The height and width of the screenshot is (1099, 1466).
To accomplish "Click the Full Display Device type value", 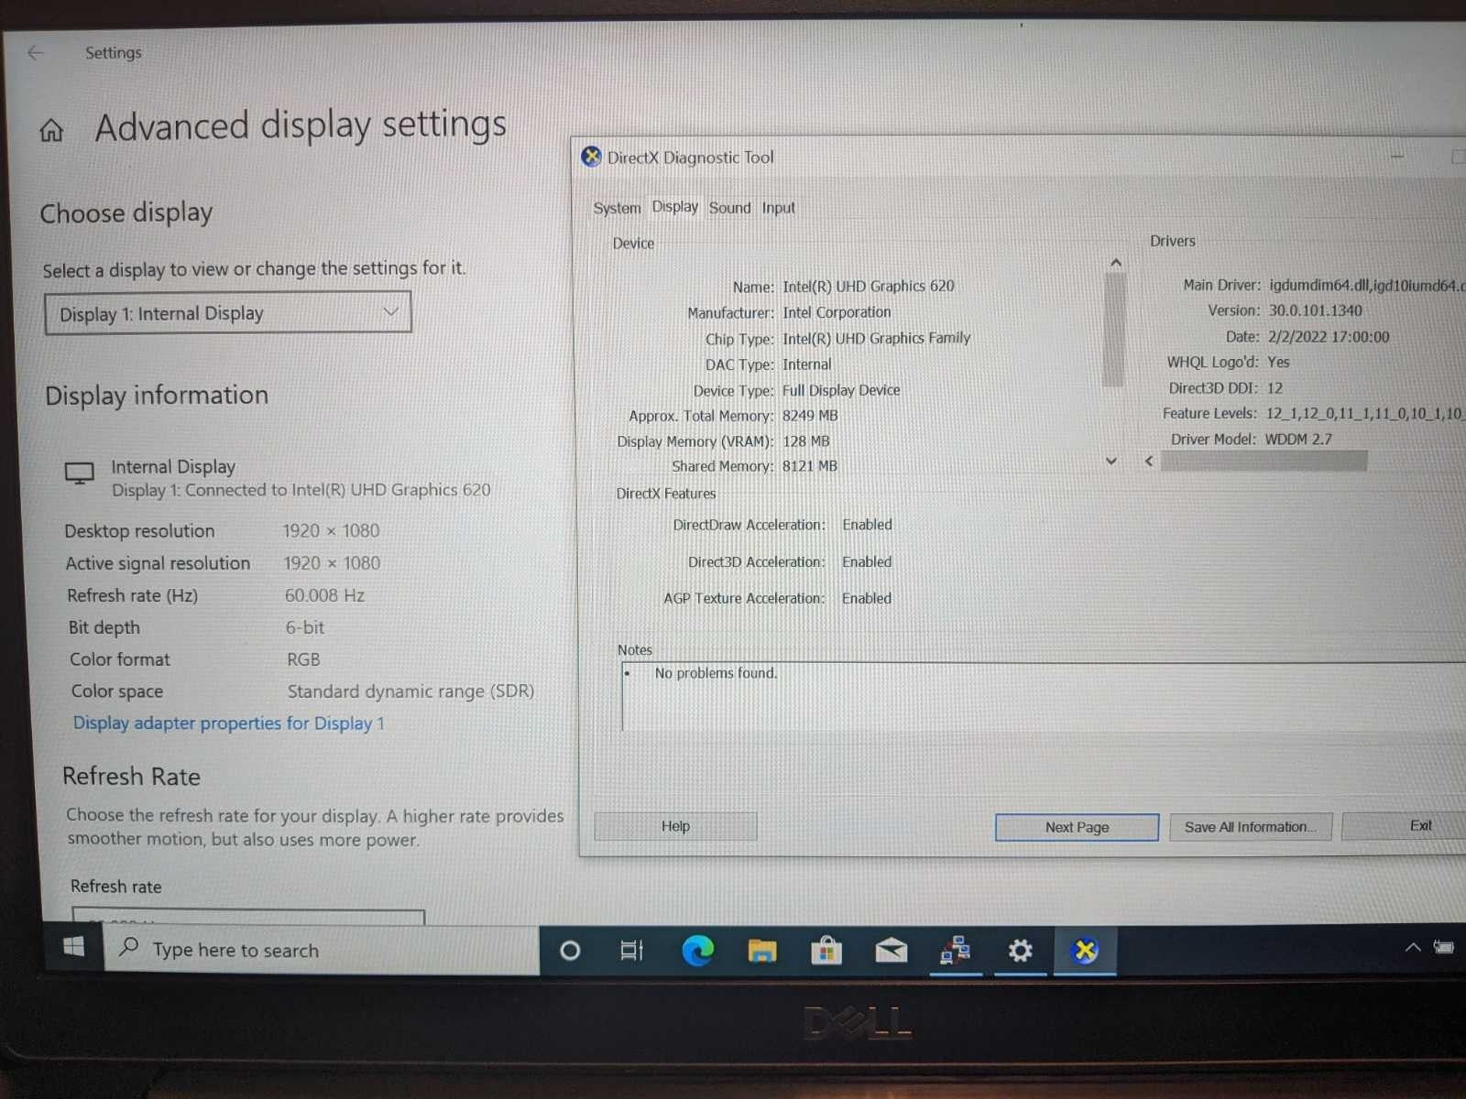I will (840, 390).
